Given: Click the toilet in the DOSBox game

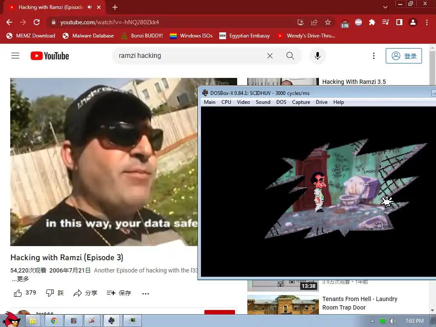Looking at the screenshot, I should tap(359, 192).
